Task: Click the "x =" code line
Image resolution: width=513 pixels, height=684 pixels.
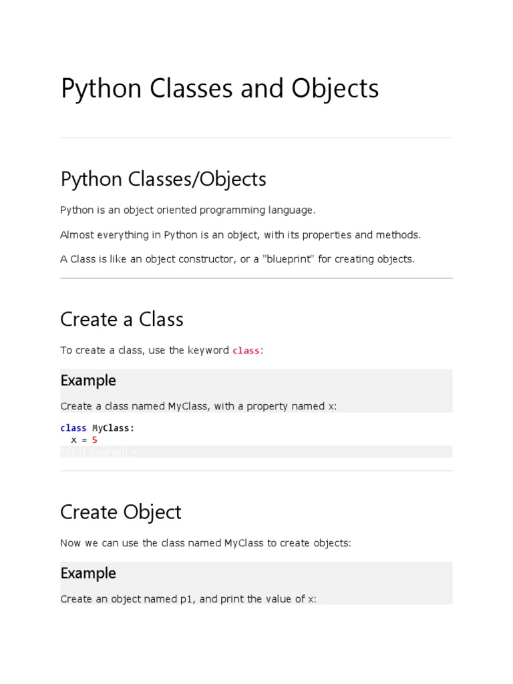Action: tap(79, 440)
